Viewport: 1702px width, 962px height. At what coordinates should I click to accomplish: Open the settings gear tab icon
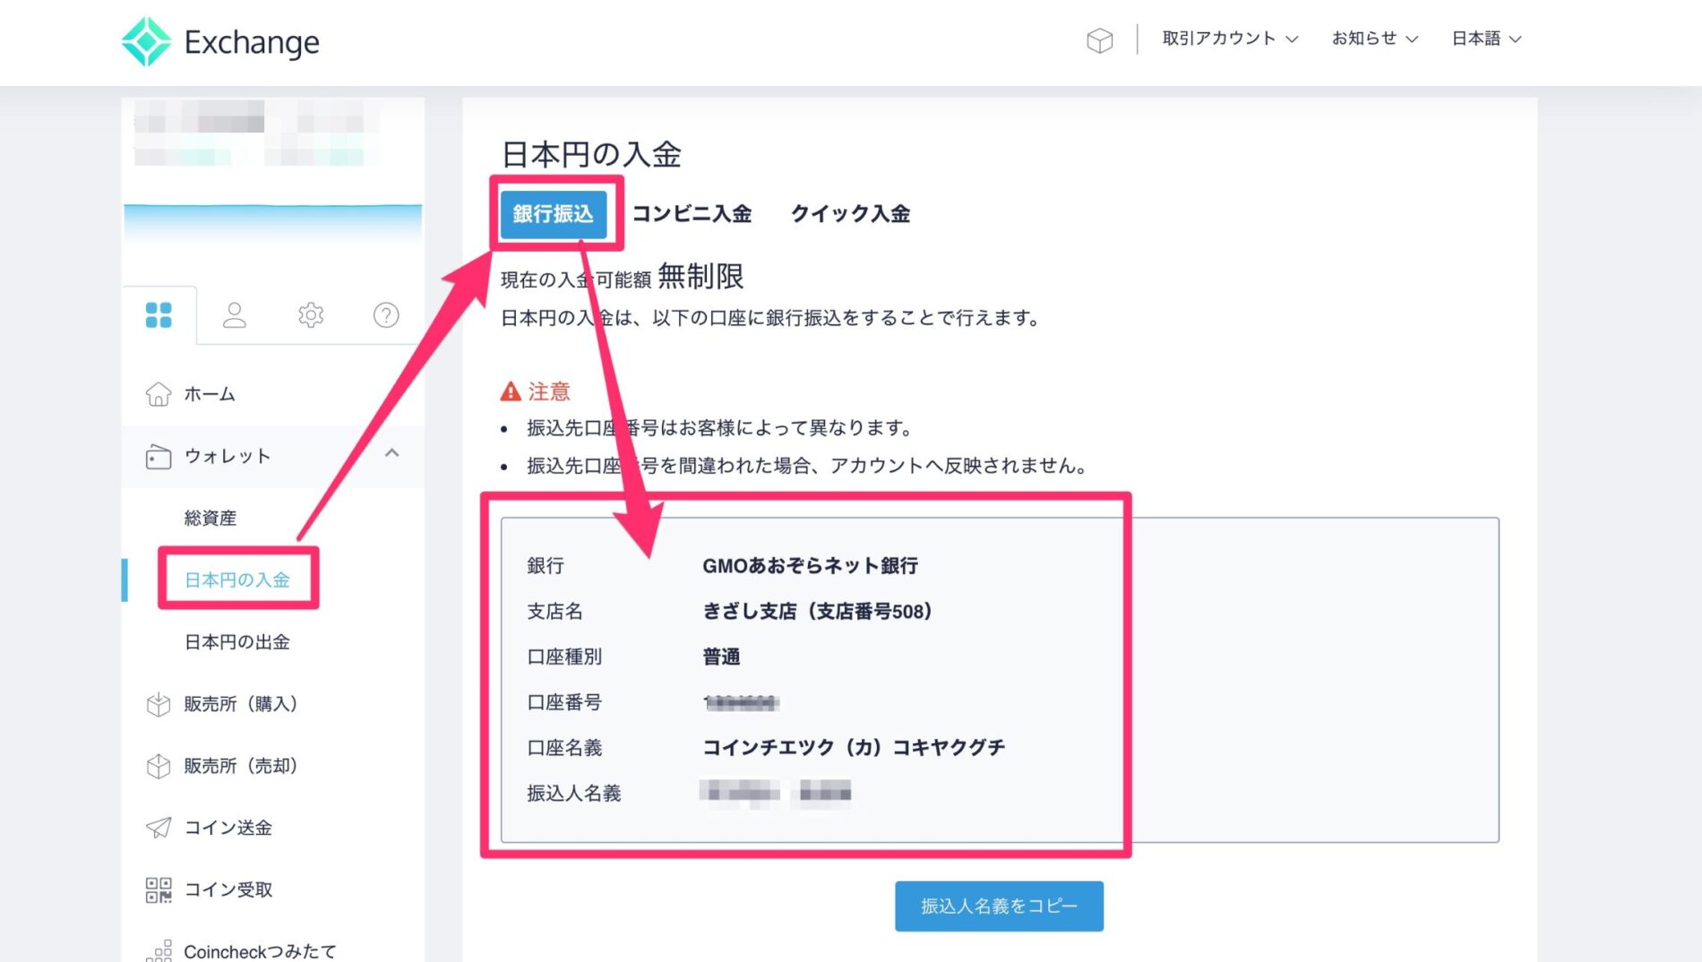[x=311, y=315]
